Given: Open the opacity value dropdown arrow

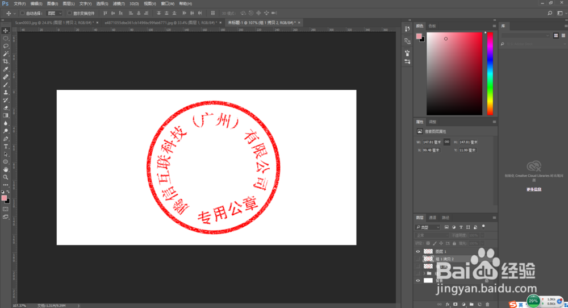Looking at the screenshot, I should tap(482, 235).
